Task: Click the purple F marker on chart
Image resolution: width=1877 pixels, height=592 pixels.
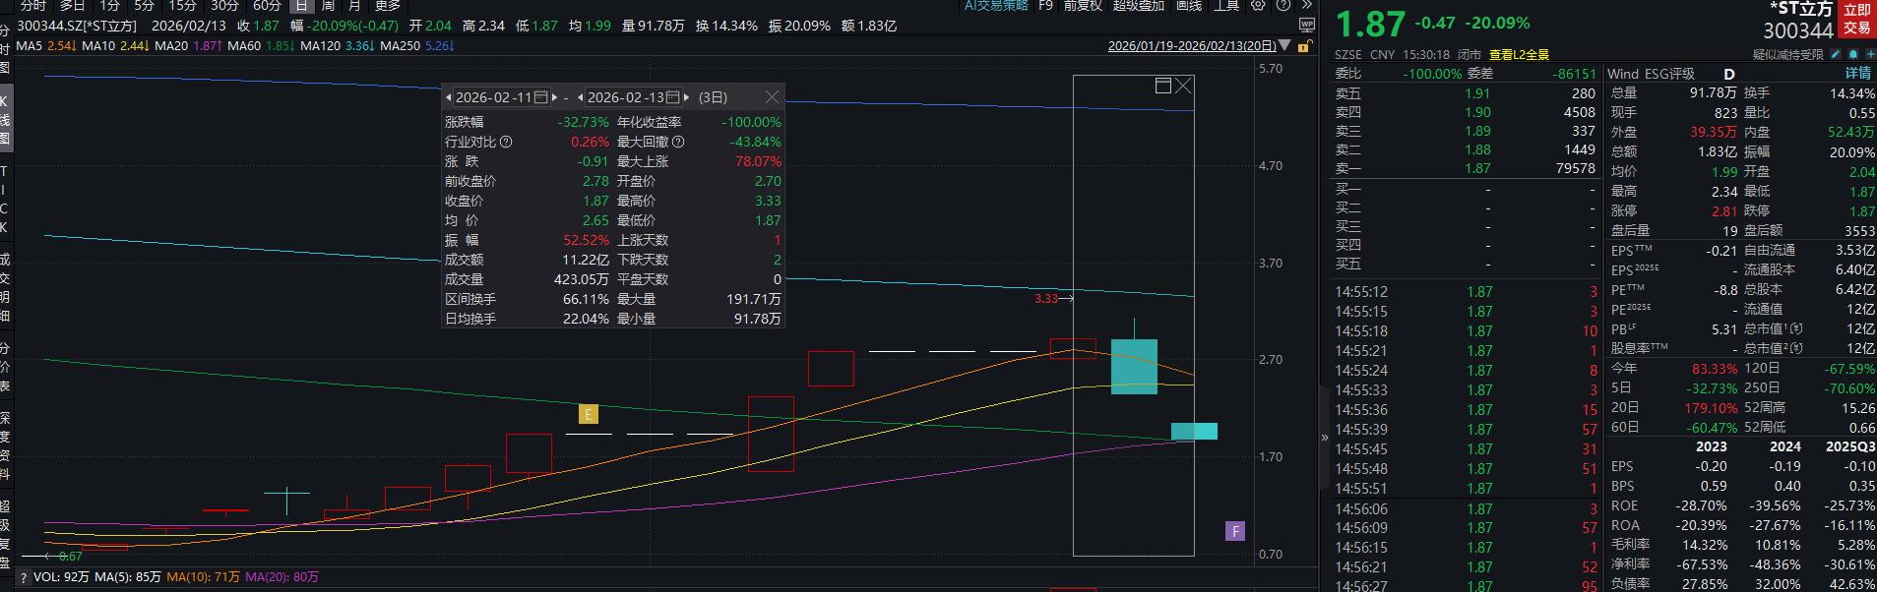Action: [x=1234, y=532]
